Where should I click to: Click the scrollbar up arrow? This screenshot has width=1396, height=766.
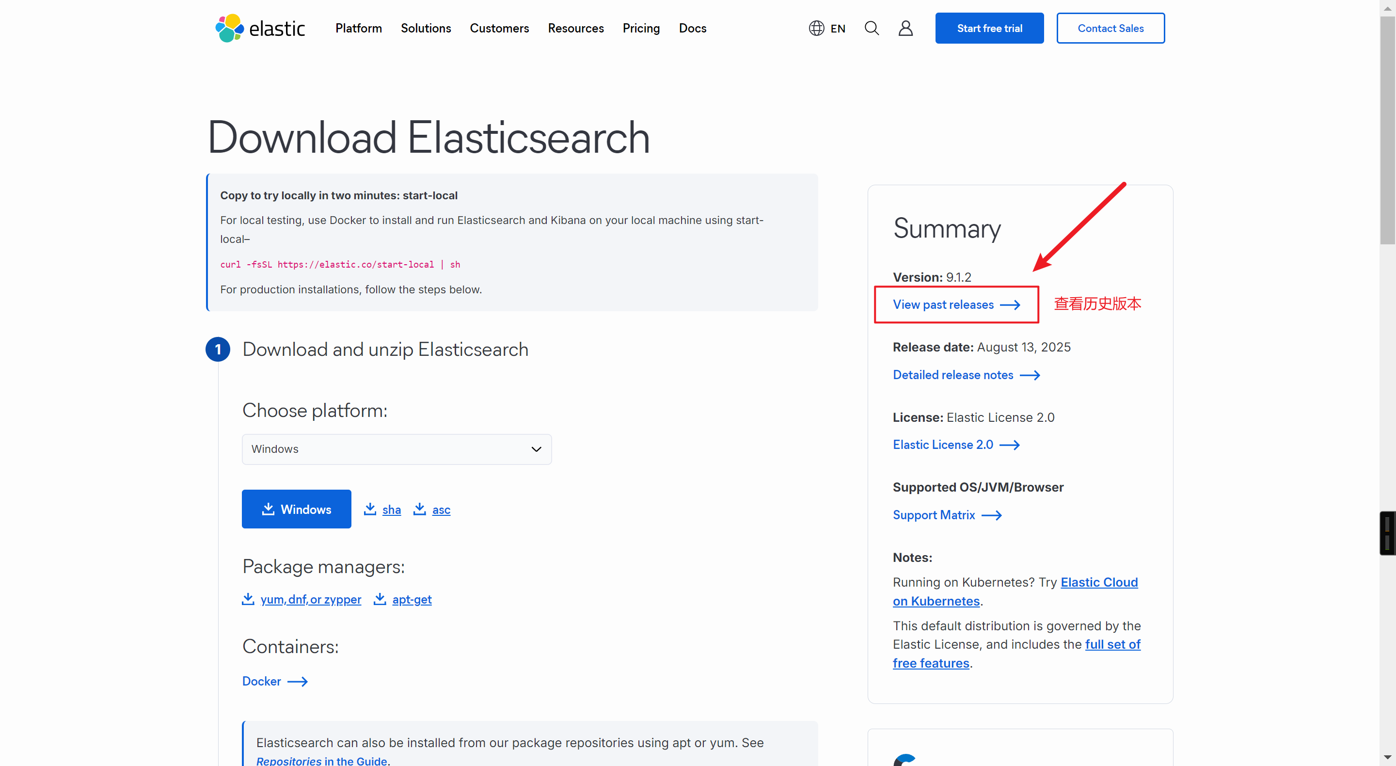[1387, 8]
